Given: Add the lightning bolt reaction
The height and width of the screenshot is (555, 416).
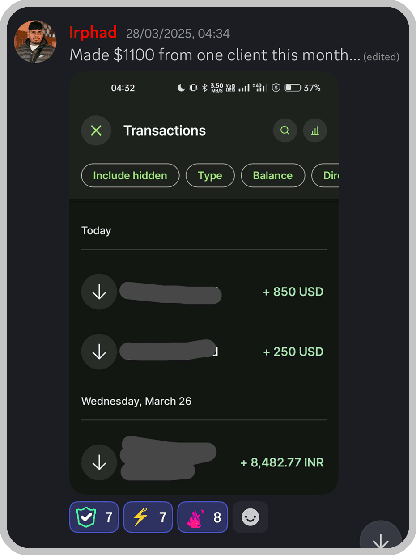Looking at the screenshot, I should pos(148,517).
